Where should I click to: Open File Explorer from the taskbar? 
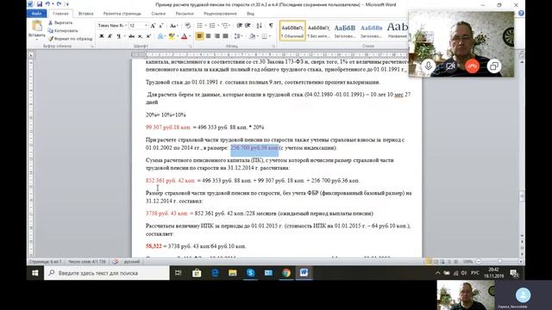[x=232, y=273]
